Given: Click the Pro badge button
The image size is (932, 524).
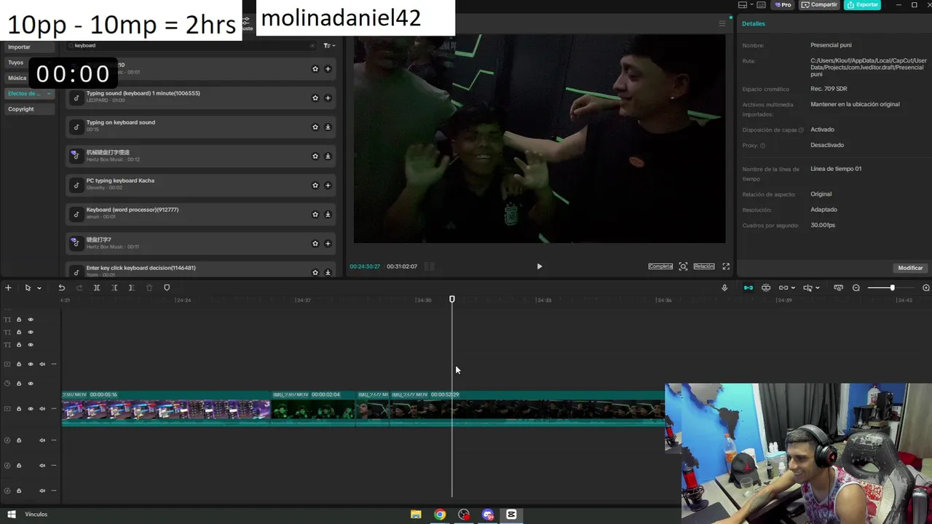Looking at the screenshot, I should coord(783,4).
